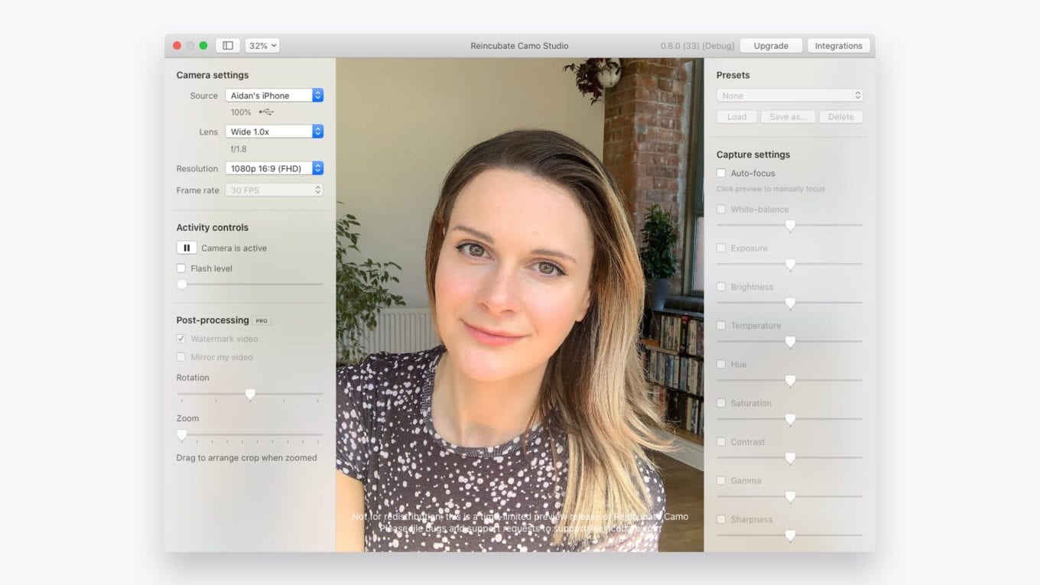The height and width of the screenshot is (585, 1040).
Task: Enable the Flash level checkbox
Action: coord(181,268)
